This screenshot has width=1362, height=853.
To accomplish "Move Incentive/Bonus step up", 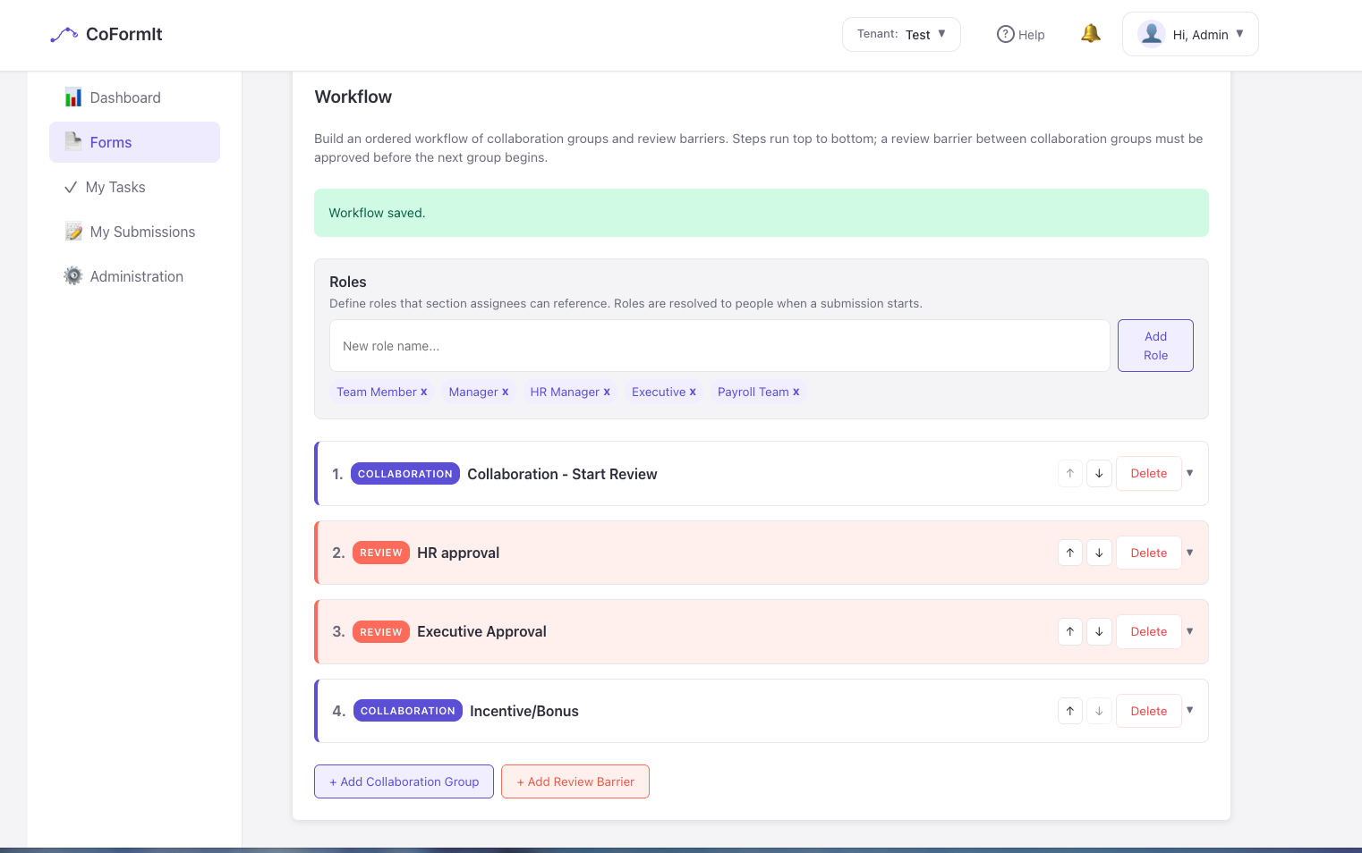I will [x=1070, y=711].
